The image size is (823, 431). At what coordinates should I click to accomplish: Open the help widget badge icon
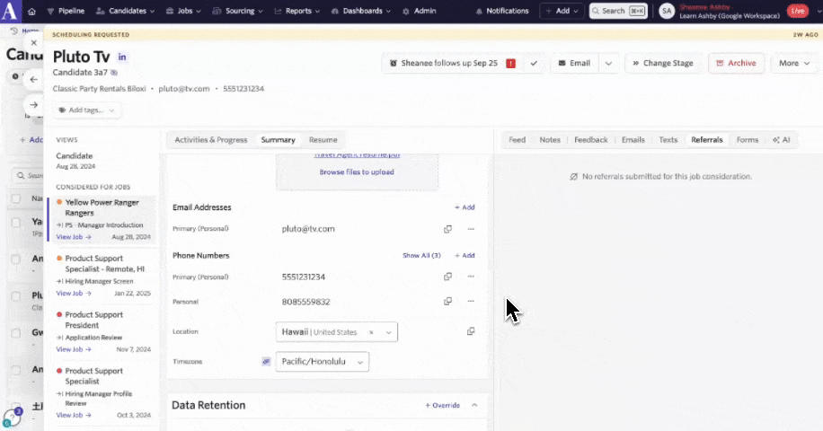12,418
